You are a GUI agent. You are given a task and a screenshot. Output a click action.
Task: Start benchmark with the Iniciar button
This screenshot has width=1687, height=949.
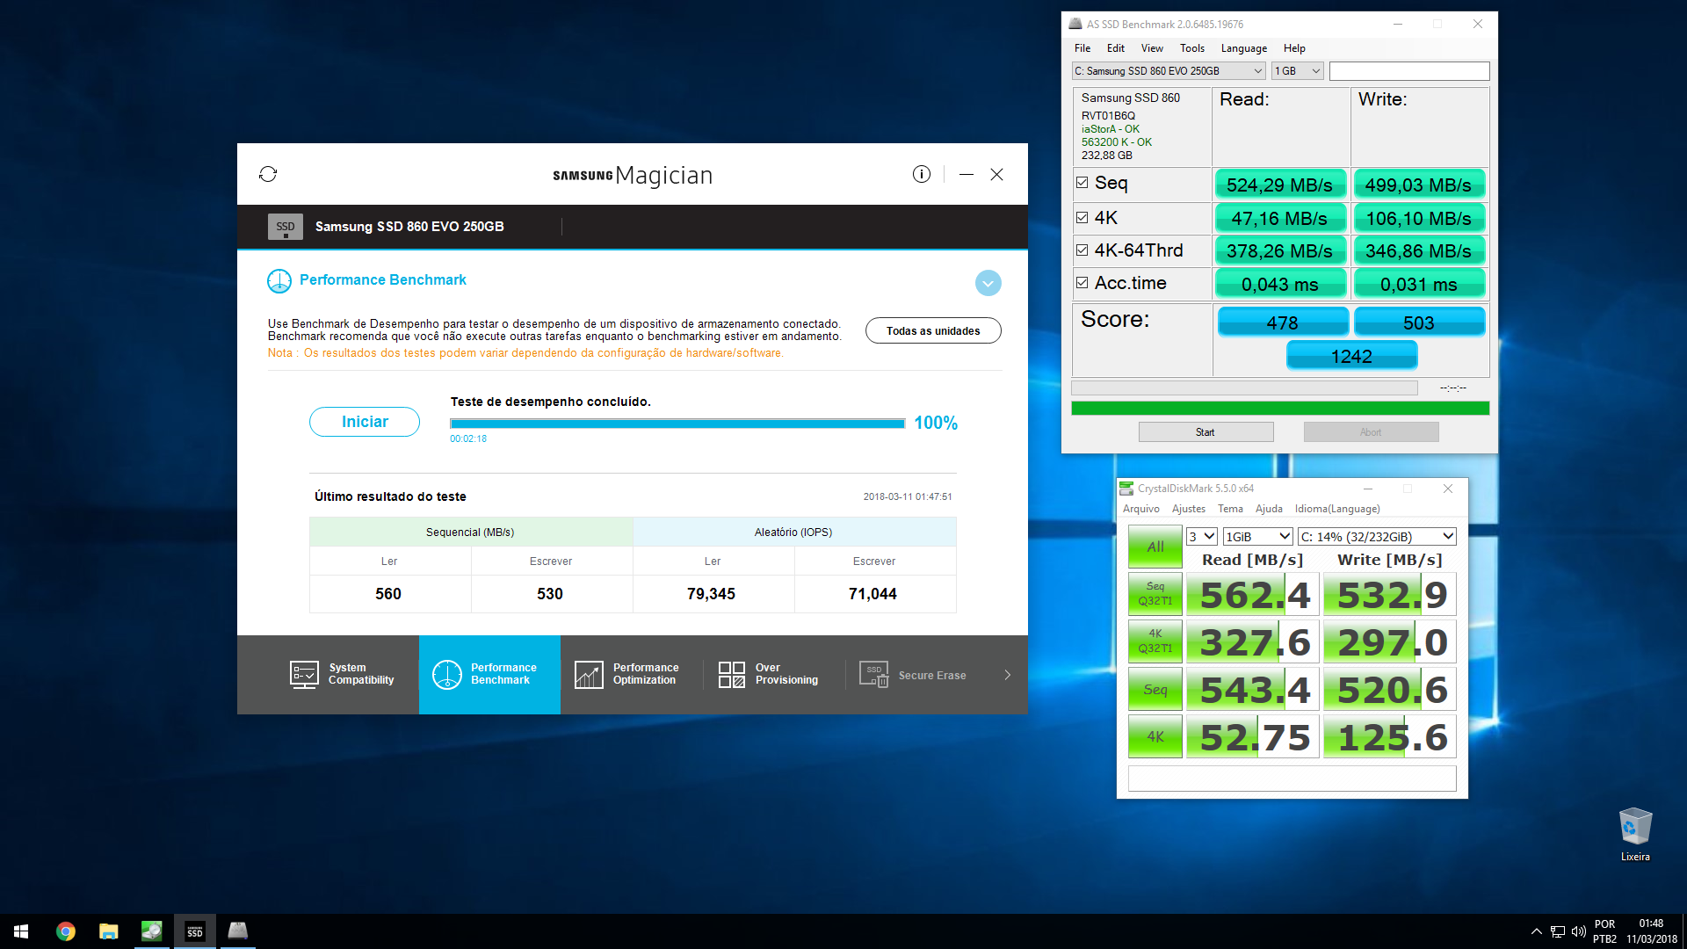(x=365, y=422)
